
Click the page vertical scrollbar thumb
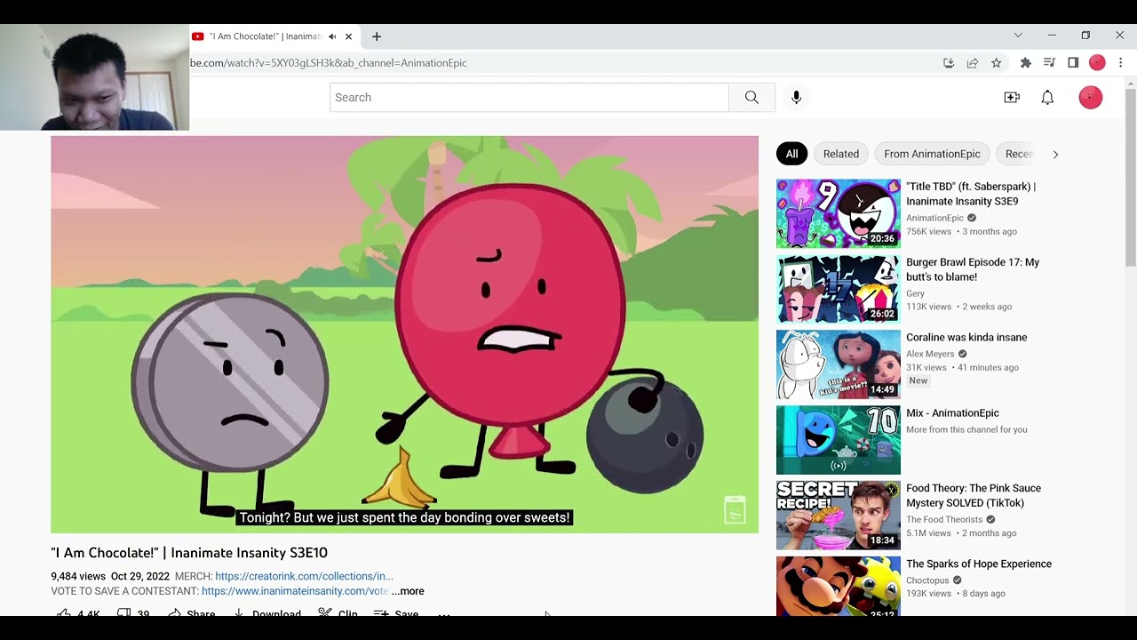tap(1130, 178)
